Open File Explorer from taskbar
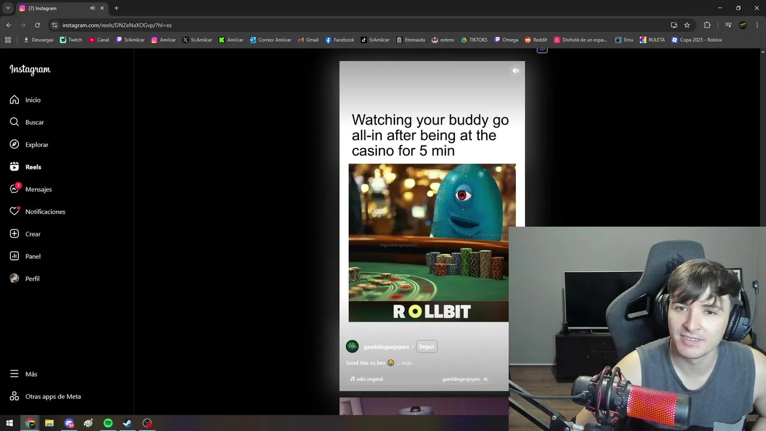Viewport: 766px width, 431px height. point(50,423)
